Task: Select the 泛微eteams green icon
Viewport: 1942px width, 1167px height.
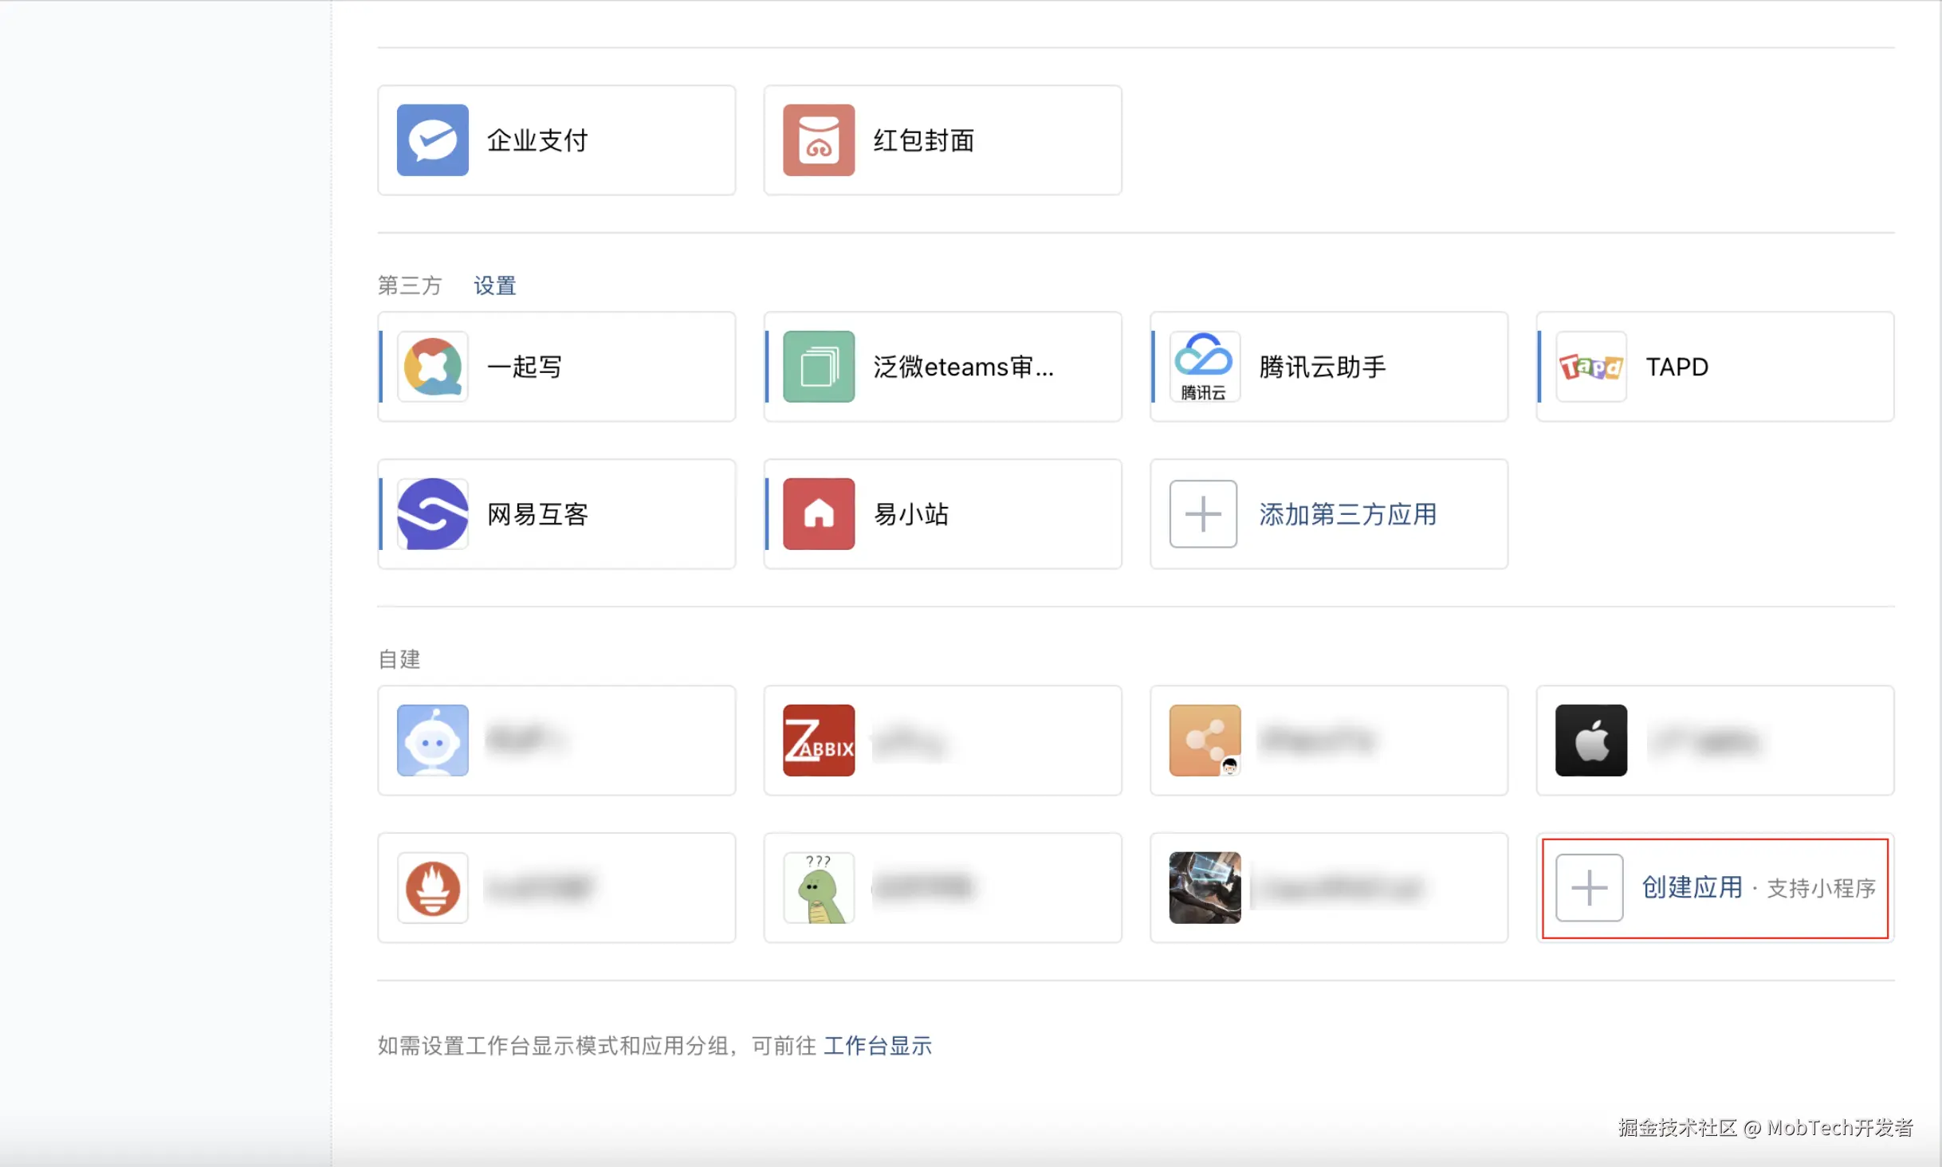Action: (x=818, y=367)
